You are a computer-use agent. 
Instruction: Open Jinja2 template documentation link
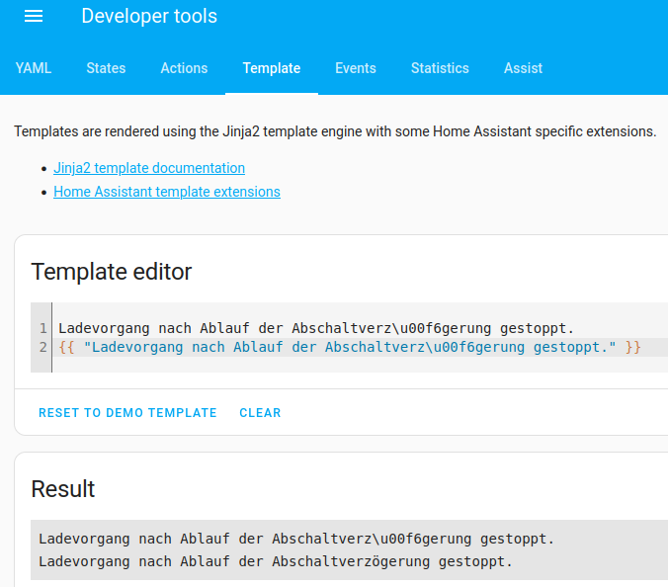[x=149, y=168]
